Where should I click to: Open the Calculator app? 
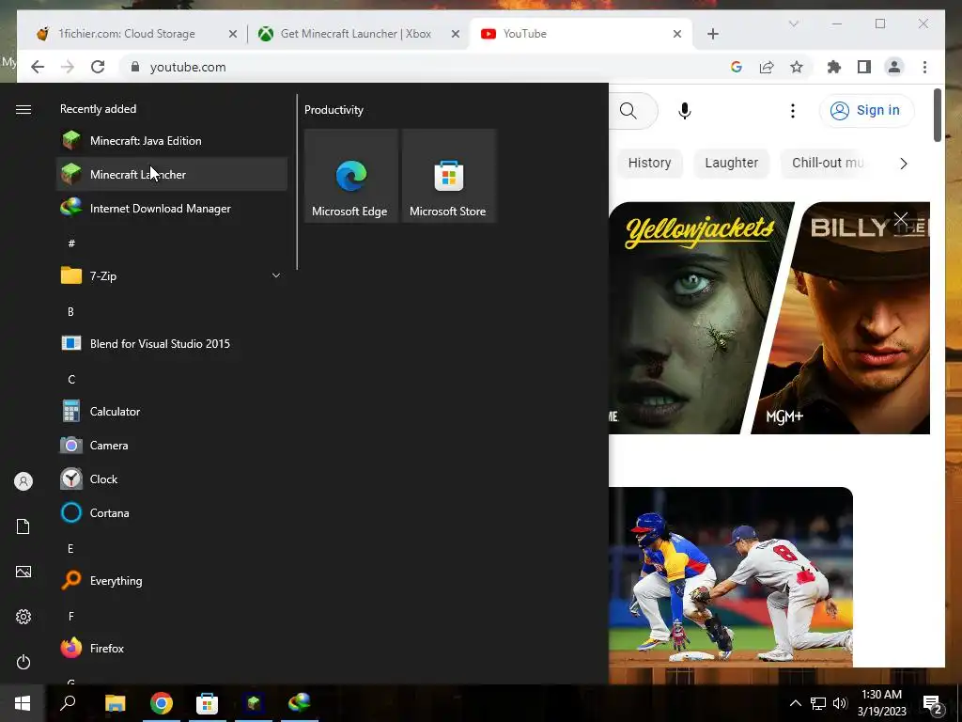[x=172, y=412]
